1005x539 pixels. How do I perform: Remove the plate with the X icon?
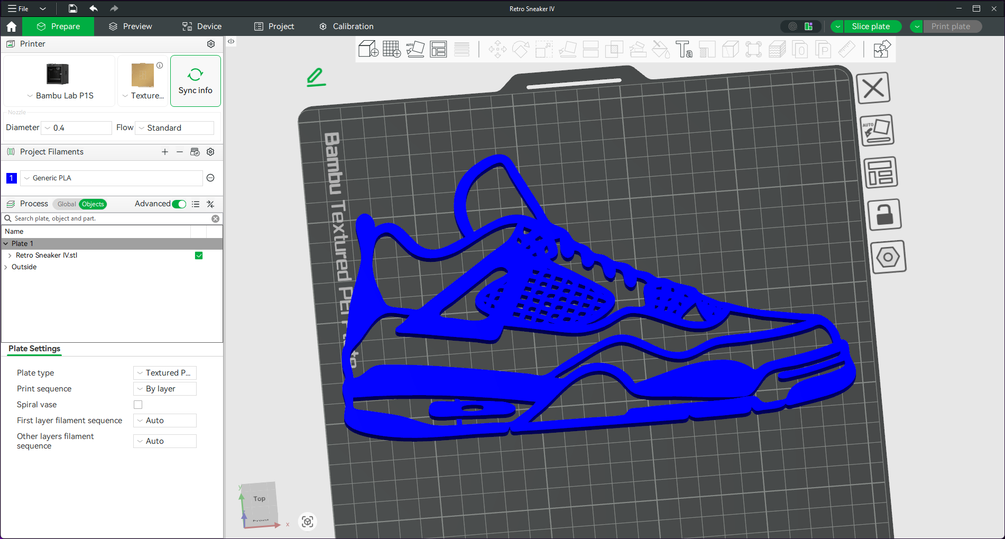click(x=873, y=88)
